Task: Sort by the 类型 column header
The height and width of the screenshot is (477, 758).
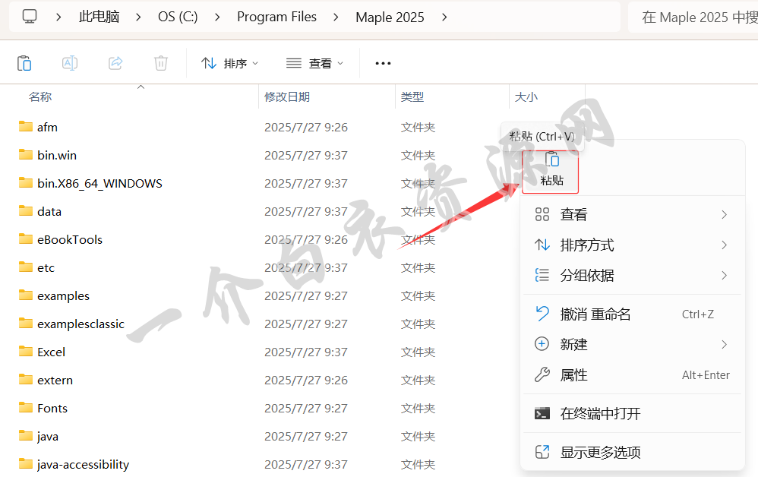Action: click(x=412, y=97)
